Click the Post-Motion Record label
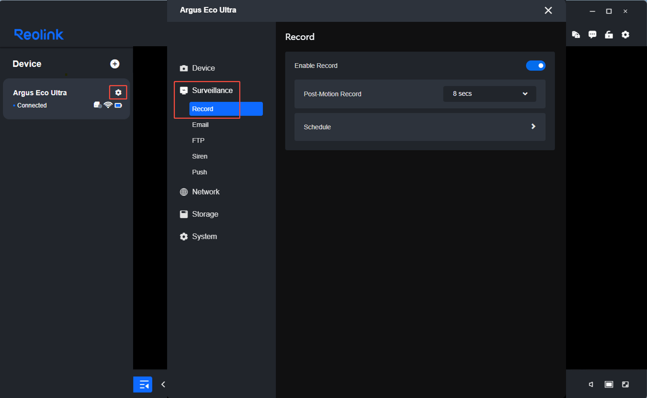This screenshot has height=398, width=647. [332, 94]
